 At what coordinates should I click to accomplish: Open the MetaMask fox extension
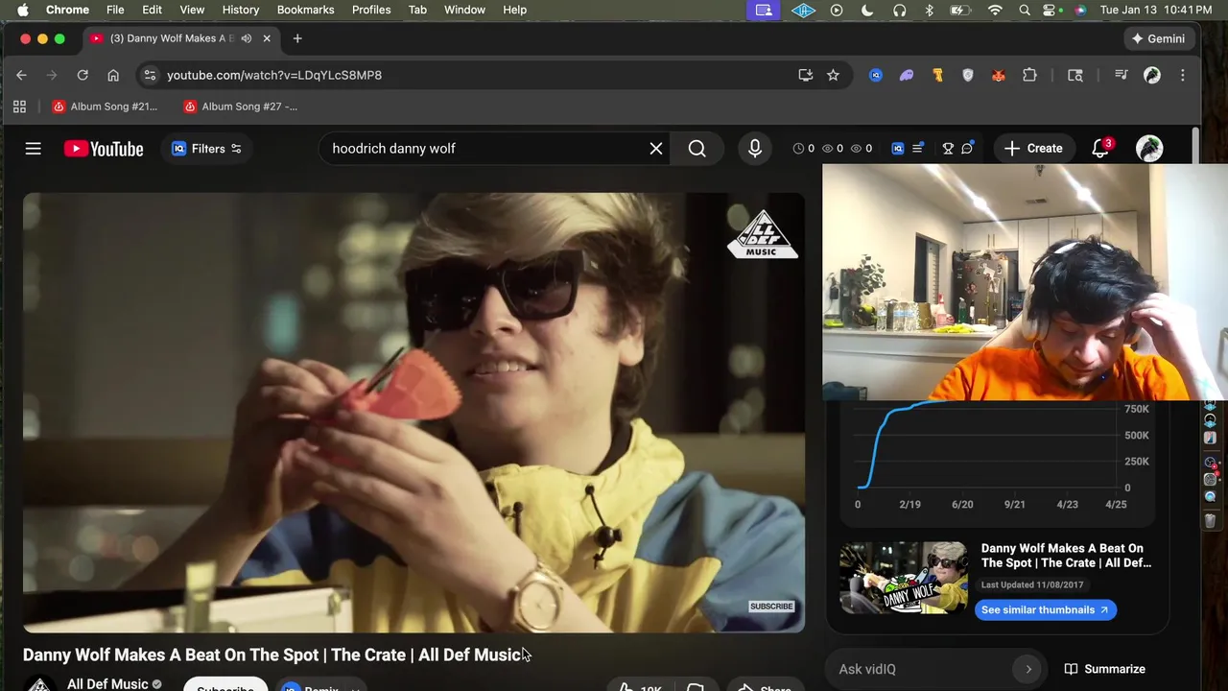[999, 75]
